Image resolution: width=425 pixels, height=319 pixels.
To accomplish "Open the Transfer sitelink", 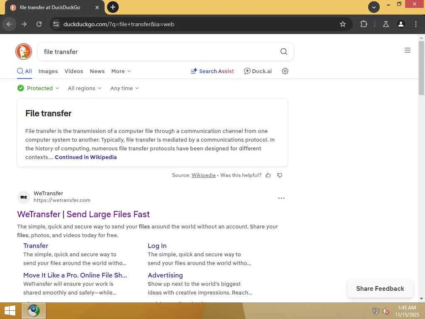I will point(36,246).
